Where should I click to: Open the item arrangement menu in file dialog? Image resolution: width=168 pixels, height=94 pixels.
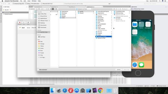pyautogui.click(x=56, y=9)
